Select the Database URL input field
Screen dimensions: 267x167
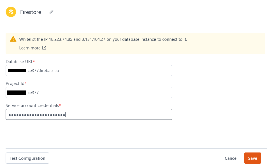89,70
